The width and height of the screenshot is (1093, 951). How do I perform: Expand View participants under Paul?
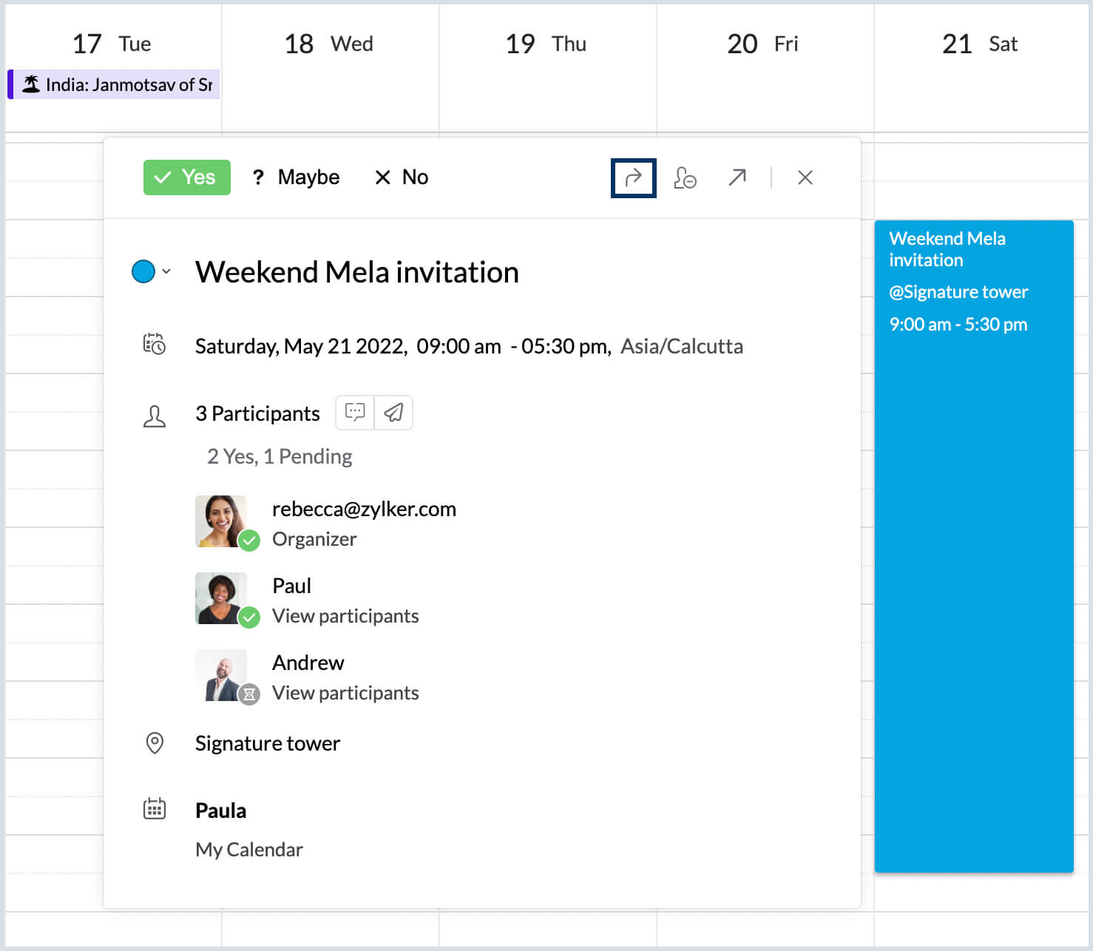345,616
